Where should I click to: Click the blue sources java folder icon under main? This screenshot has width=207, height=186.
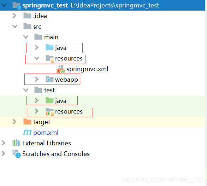(x=49, y=47)
